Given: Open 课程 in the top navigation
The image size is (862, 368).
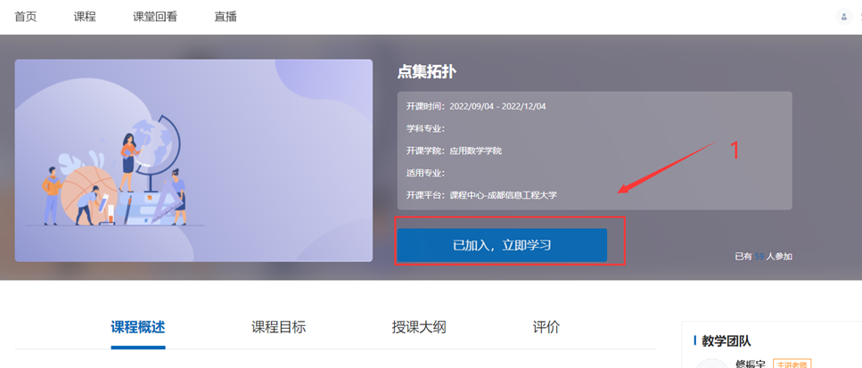Looking at the screenshot, I should pyautogui.click(x=84, y=17).
